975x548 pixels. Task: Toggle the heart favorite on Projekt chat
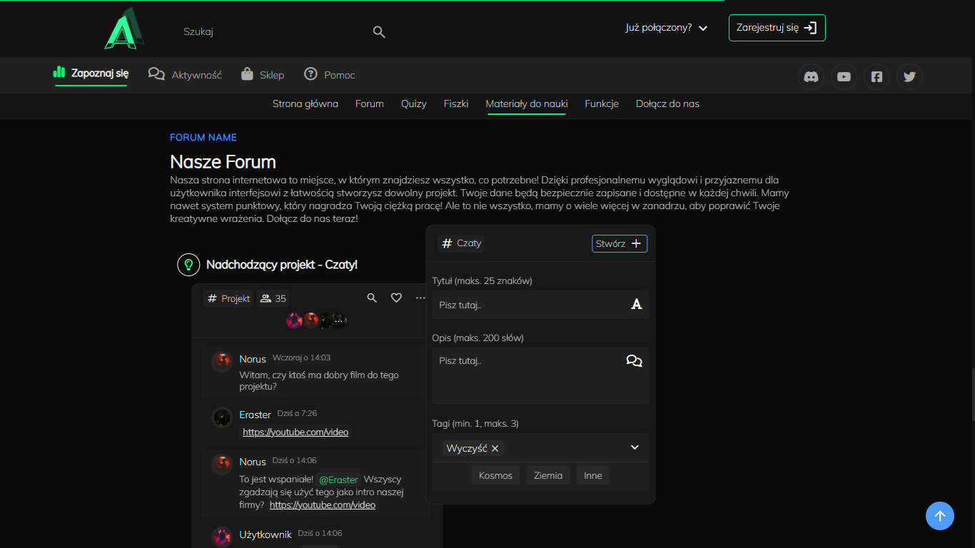pyautogui.click(x=396, y=298)
